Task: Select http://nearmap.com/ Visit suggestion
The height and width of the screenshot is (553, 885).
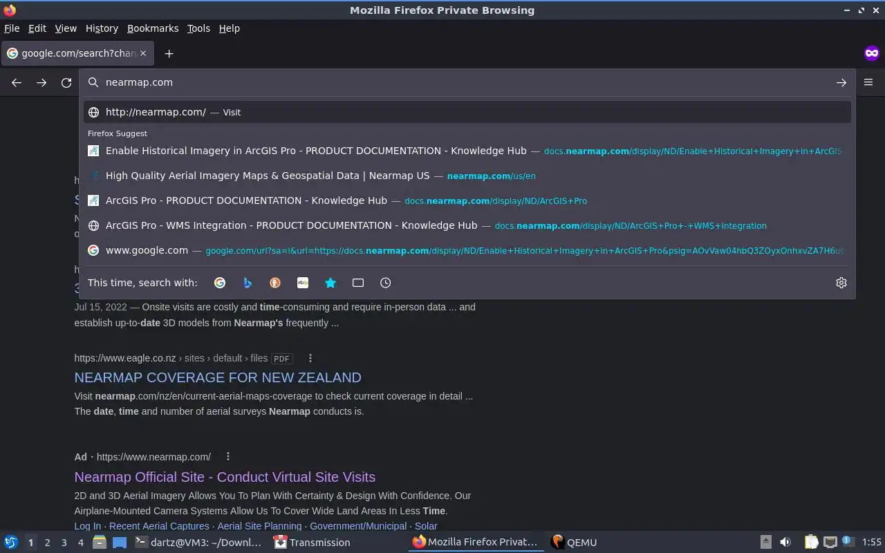Action: (x=467, y=112)
